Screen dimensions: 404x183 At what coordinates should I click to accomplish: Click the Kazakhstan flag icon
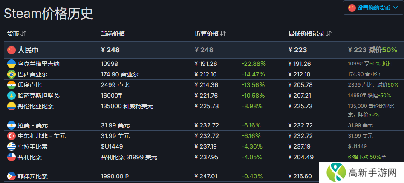(x=11, y=96)
